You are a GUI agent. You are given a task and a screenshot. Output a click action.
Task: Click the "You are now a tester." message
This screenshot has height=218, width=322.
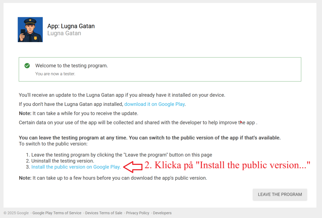tap(55, 74)
